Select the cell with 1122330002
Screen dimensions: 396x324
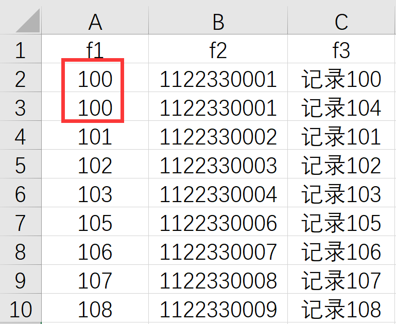point(218,137)
